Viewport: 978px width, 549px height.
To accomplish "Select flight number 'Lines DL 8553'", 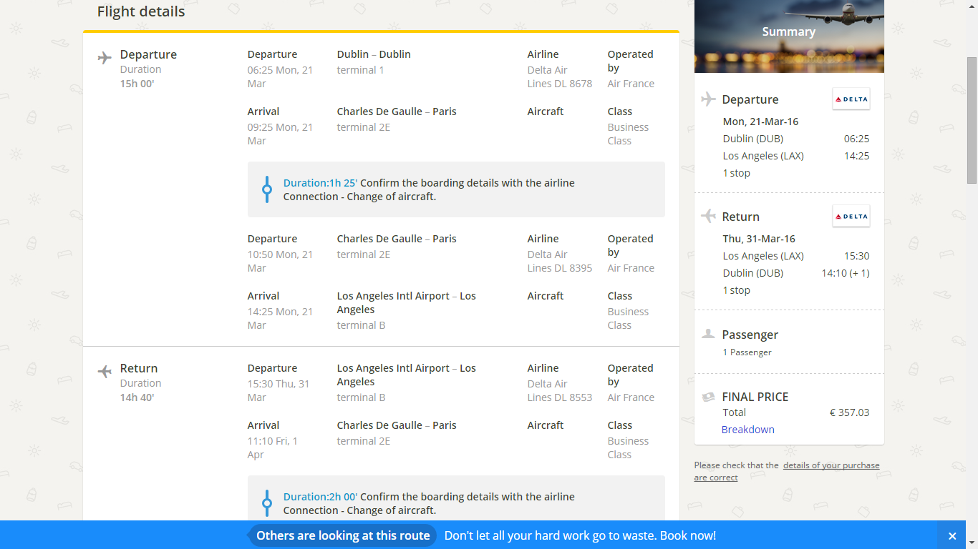I will pos(560,397).
